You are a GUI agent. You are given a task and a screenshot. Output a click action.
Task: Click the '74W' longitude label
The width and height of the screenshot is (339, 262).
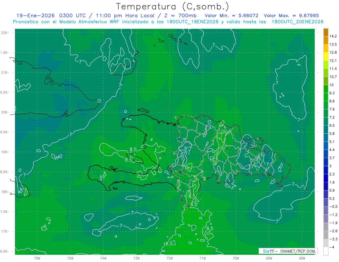click(103, 258)
